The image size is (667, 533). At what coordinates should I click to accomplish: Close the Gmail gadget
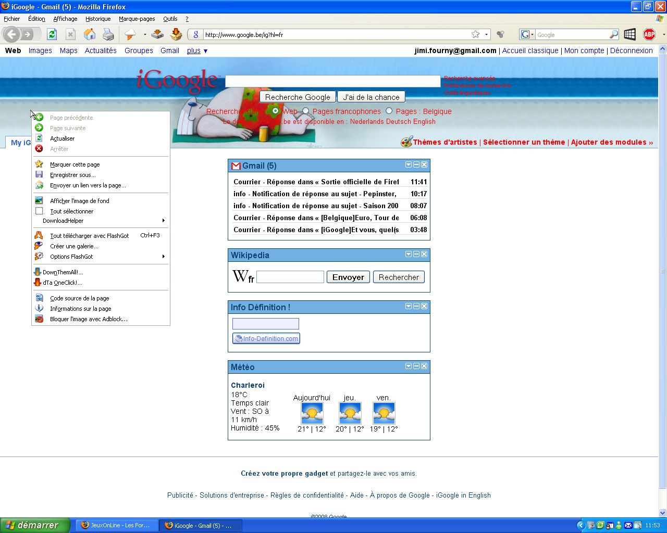point(424,164)
